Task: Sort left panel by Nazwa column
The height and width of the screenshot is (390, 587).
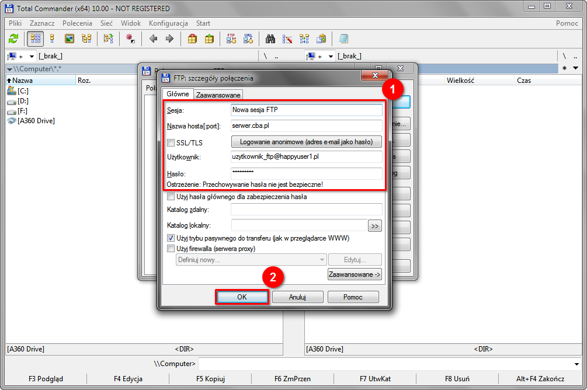Action: pyautogui.click(x=40, y=81)
